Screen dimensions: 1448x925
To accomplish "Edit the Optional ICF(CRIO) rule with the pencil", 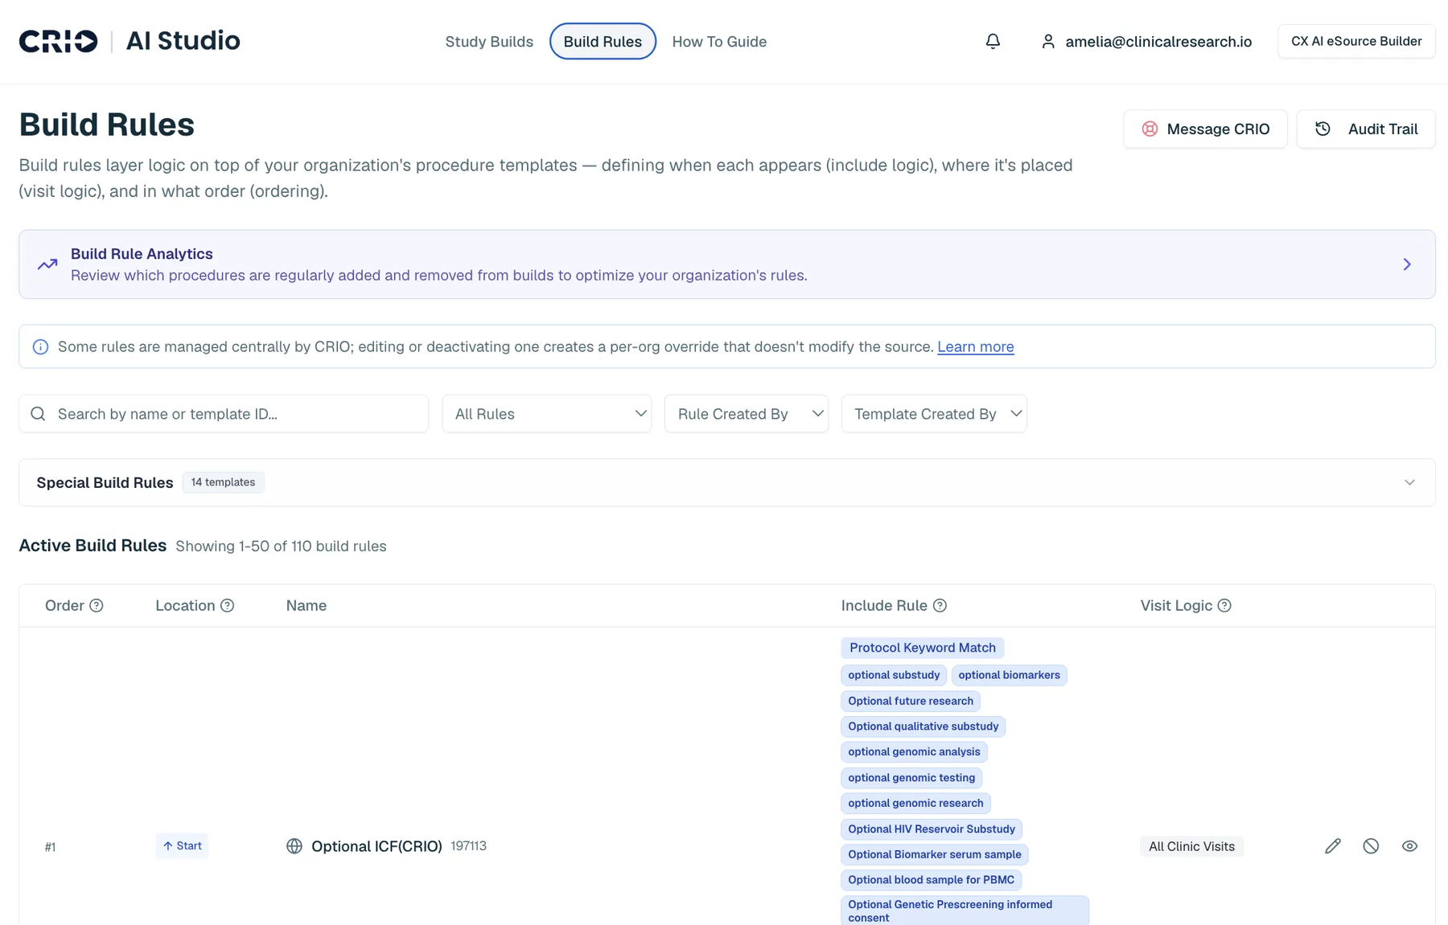I will [x=1333, y=846].
